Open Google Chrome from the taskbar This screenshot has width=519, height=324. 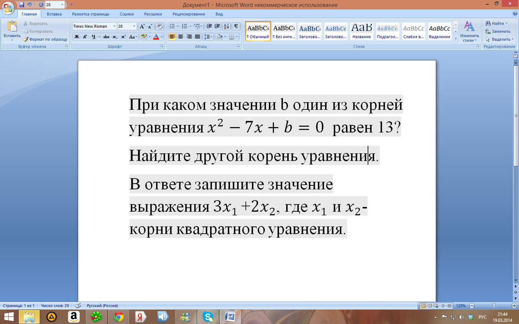(118, 317)
